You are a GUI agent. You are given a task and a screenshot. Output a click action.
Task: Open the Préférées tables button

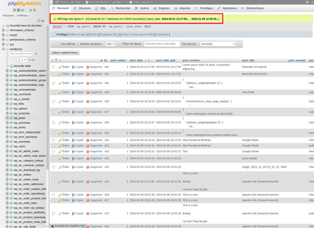(x=23, y=15)
